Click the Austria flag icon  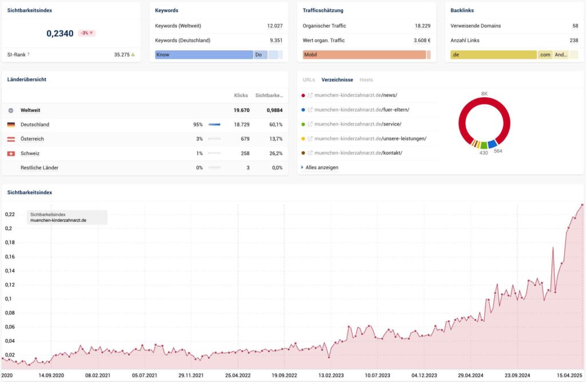pyautogui.click(x=10, y=138)
